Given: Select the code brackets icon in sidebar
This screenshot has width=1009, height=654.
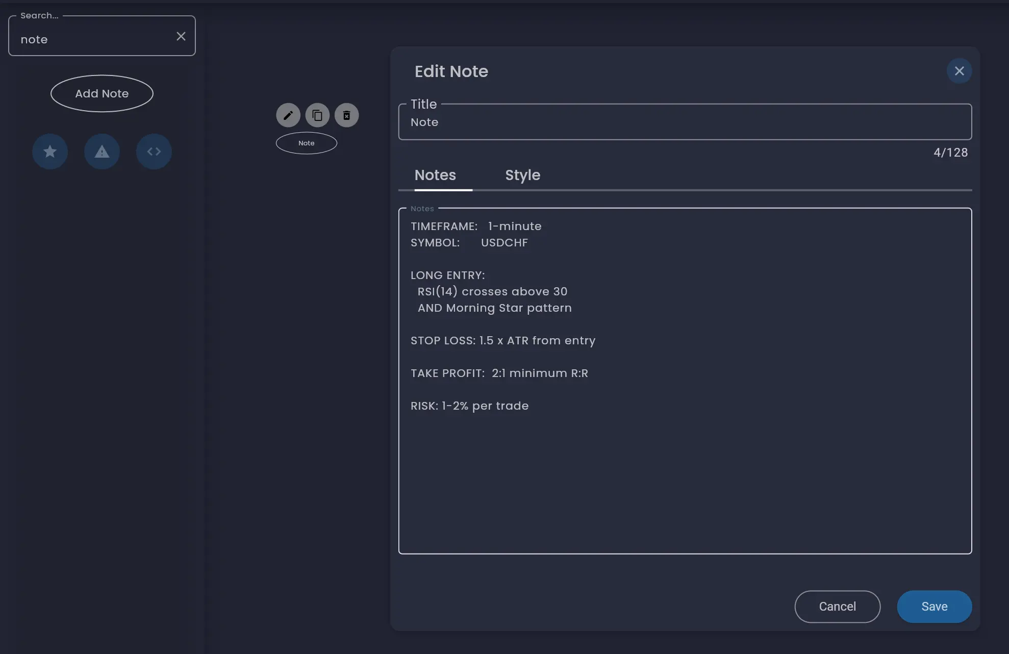Looking at the screenshot, I should (x=154, y=152).
